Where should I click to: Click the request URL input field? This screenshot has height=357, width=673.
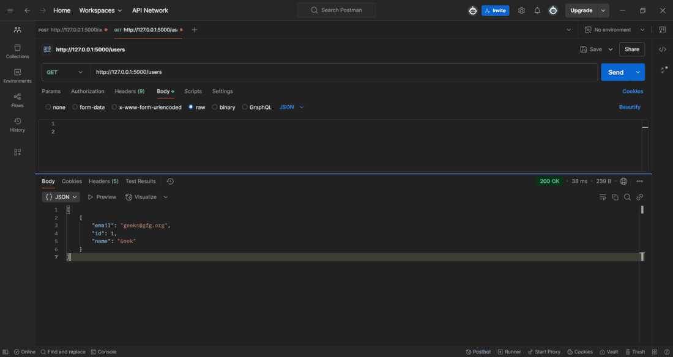[343, 72]
